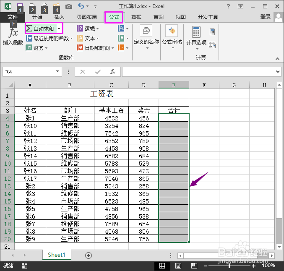Switch to the Developer tab
Screen dimensions: 284x271
208,17
